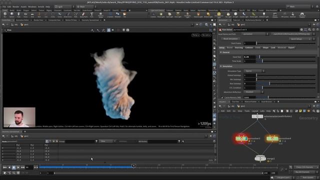
Task: Add a Spot Light from shelf
Action: (169, 14)
